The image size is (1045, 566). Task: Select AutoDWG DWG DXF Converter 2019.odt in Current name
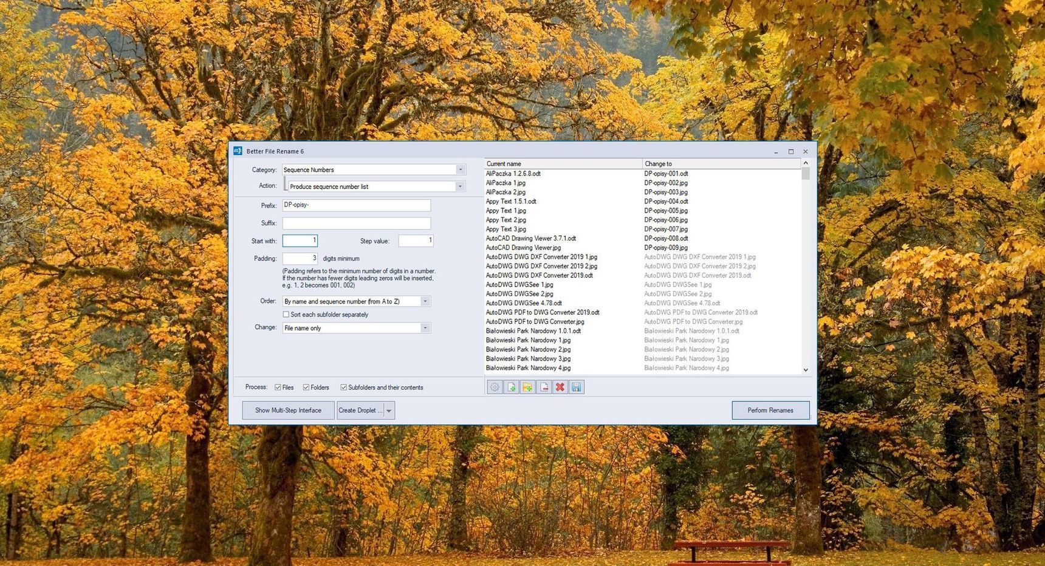click(x=540, y=275)
